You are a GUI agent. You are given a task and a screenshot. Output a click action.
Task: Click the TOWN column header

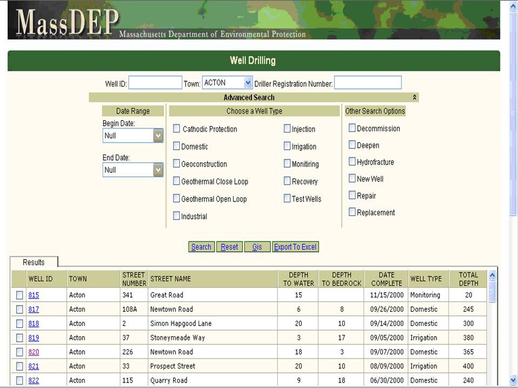(x=94, y=279)
